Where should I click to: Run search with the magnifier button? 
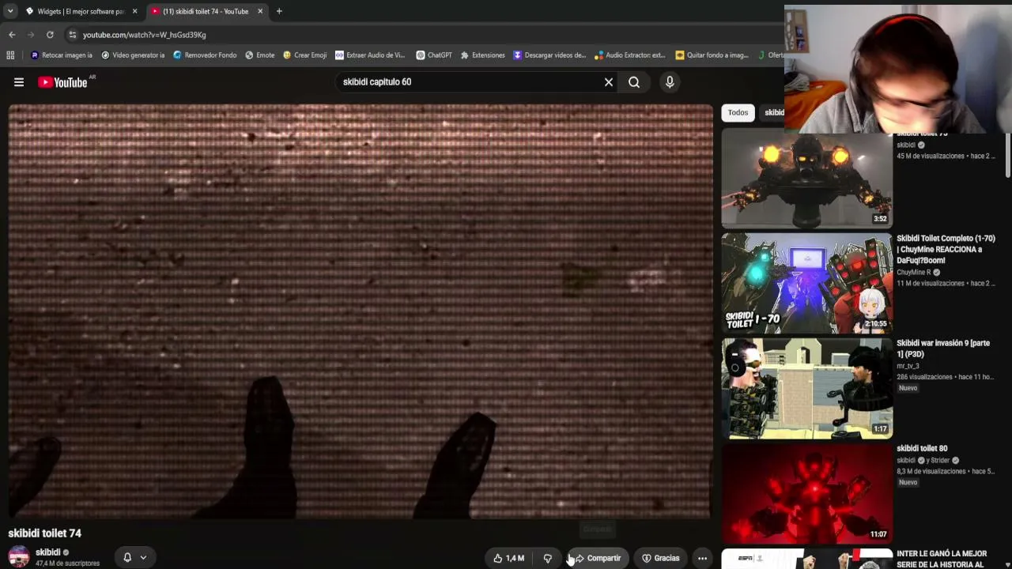(634, 82)
